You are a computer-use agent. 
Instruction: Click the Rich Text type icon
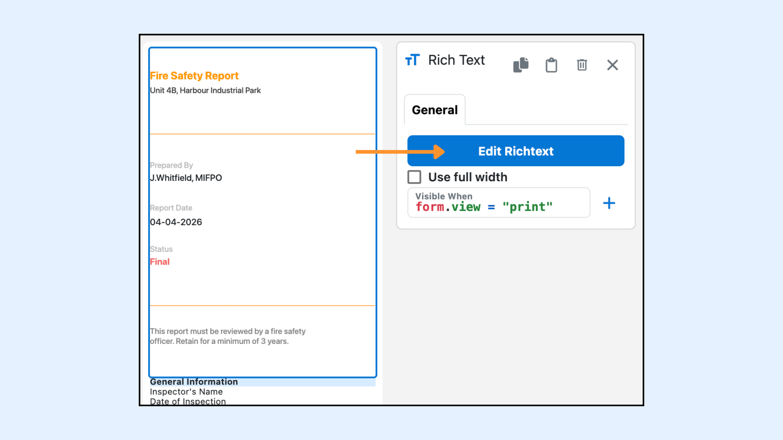click(x=412, y=60)
